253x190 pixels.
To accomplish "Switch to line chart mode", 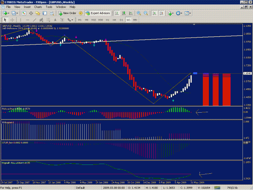I will tap(131, 13).
